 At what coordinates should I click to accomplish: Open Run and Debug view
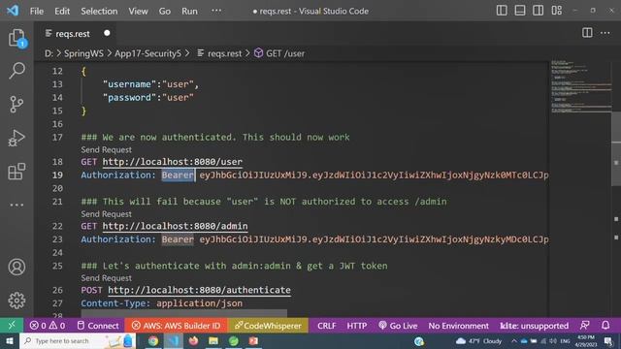[16, 138]
